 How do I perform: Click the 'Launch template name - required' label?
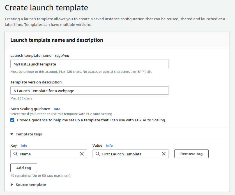click(x=40, y=55)
